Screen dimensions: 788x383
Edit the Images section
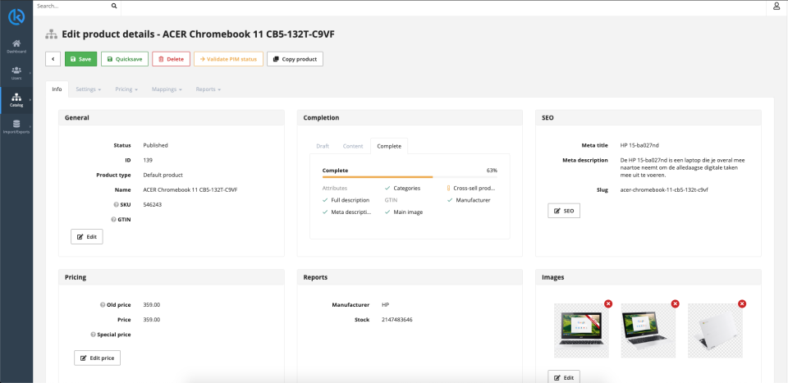point(564,377)
